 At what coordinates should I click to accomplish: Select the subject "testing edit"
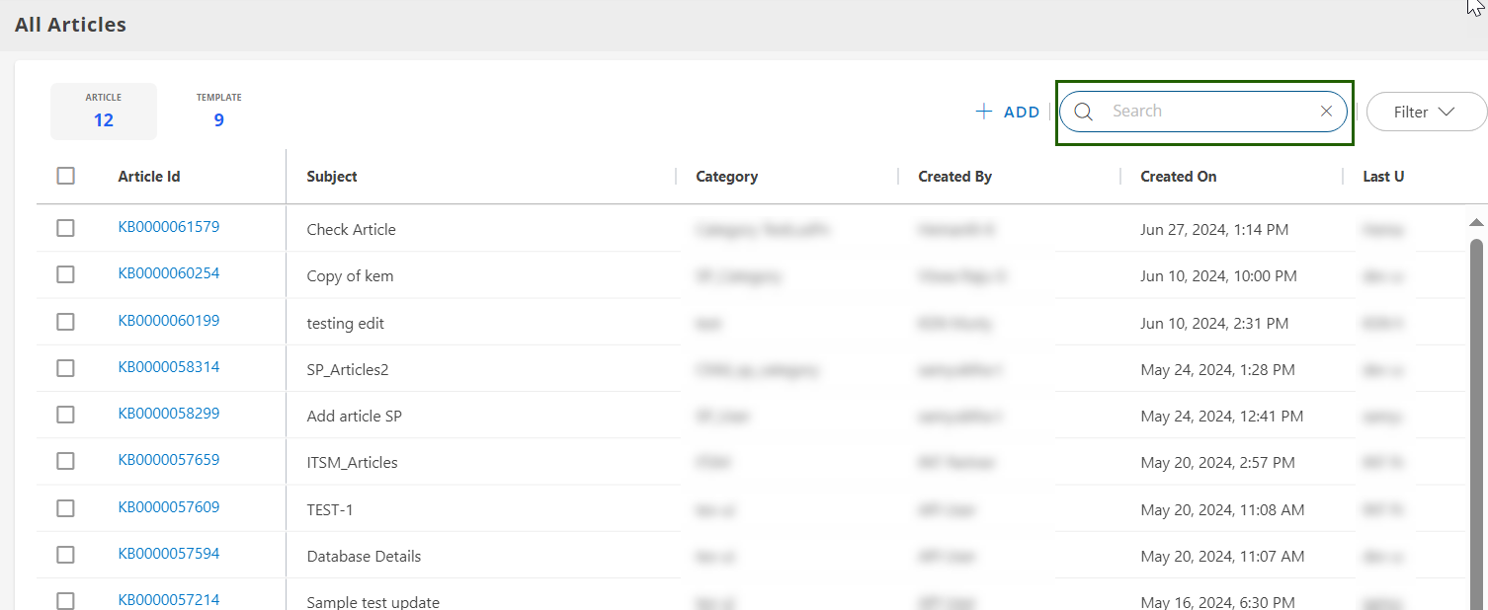(346, 324)
